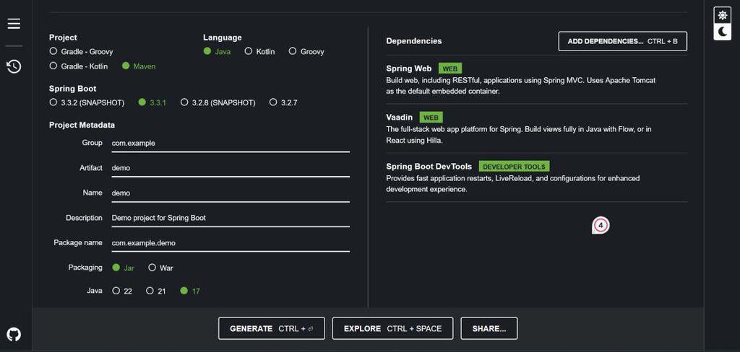Click the Spring Boot section heading
The height and width of the screenshot is (352, 740).
point(73,89)
